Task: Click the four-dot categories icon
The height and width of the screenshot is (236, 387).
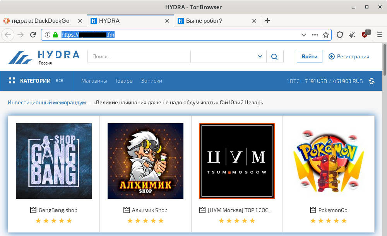Action: click(x=12, y=81)
